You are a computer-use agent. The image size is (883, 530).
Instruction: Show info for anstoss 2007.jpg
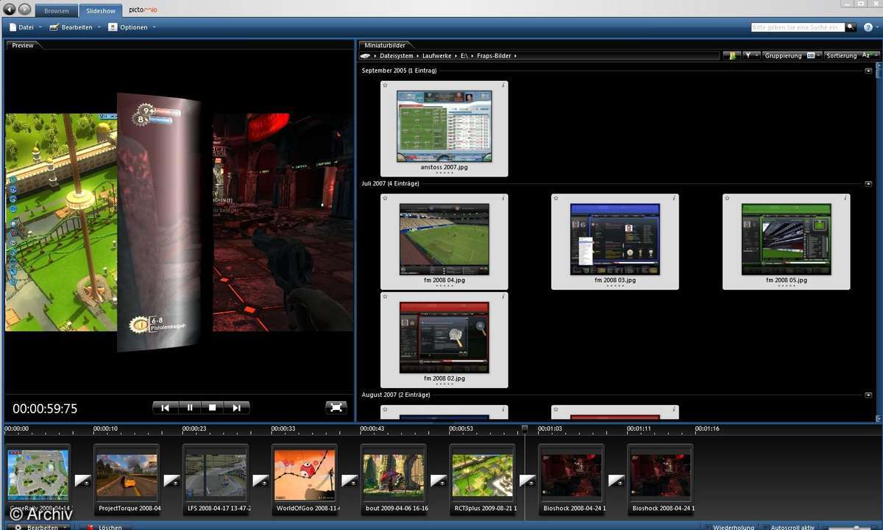click(x=503, y=85)
